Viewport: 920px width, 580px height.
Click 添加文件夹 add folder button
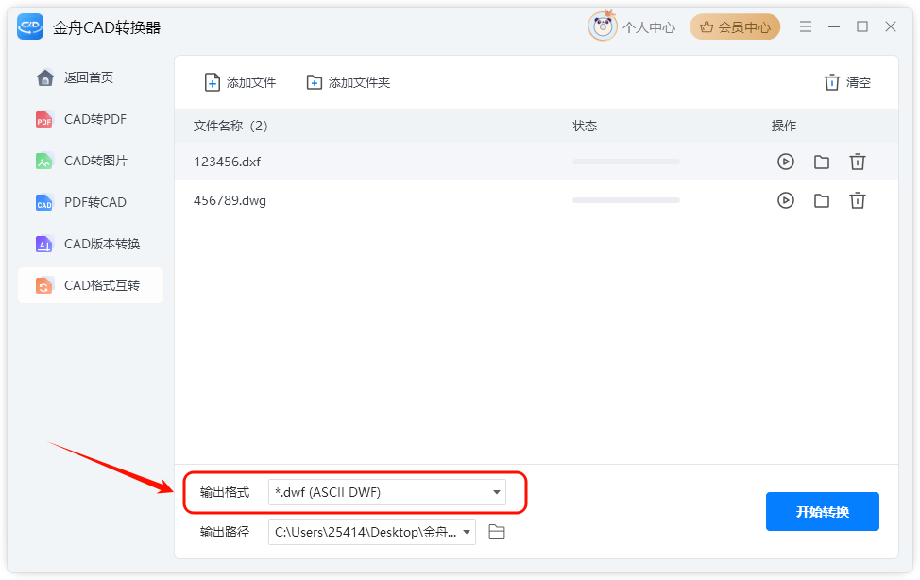click(x=348, y=82)
